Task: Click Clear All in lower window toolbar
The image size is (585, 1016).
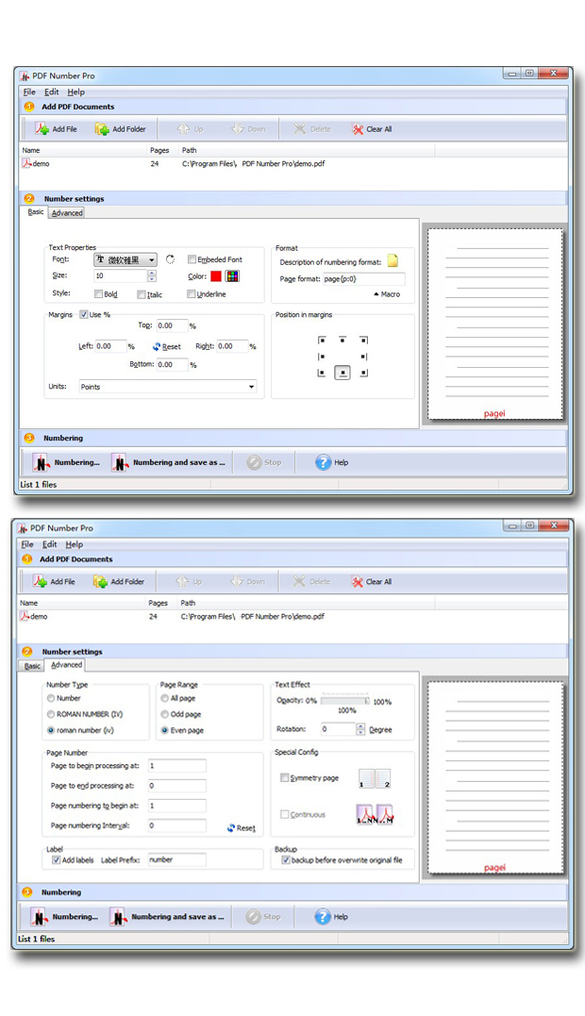Action: [372, 582]
